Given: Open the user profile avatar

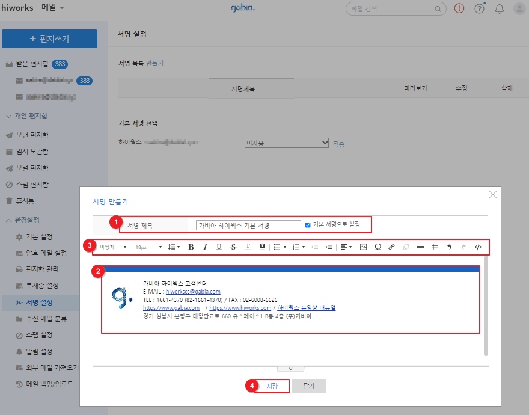Looking at the screenshot, I should click(519, 8).
